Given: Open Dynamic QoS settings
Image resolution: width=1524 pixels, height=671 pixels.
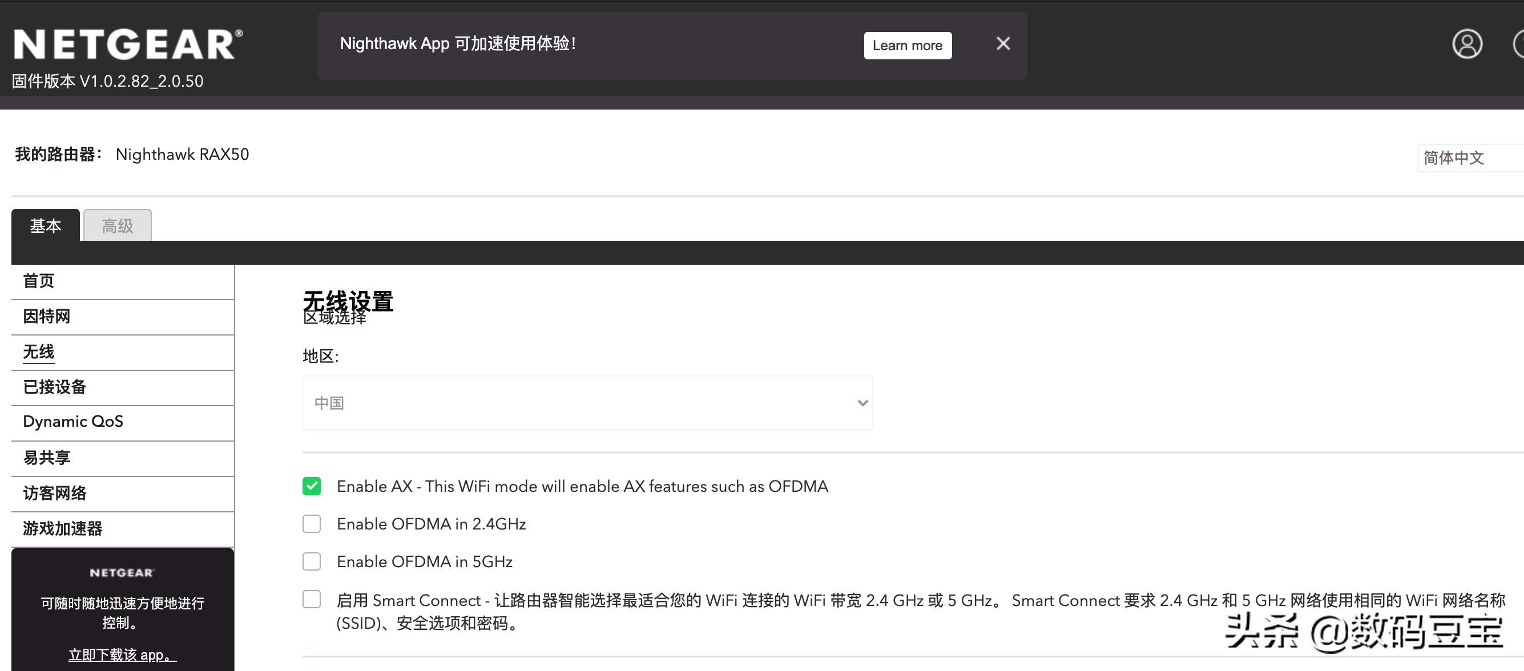Looking at the screenshot, I should click(72, 422).
